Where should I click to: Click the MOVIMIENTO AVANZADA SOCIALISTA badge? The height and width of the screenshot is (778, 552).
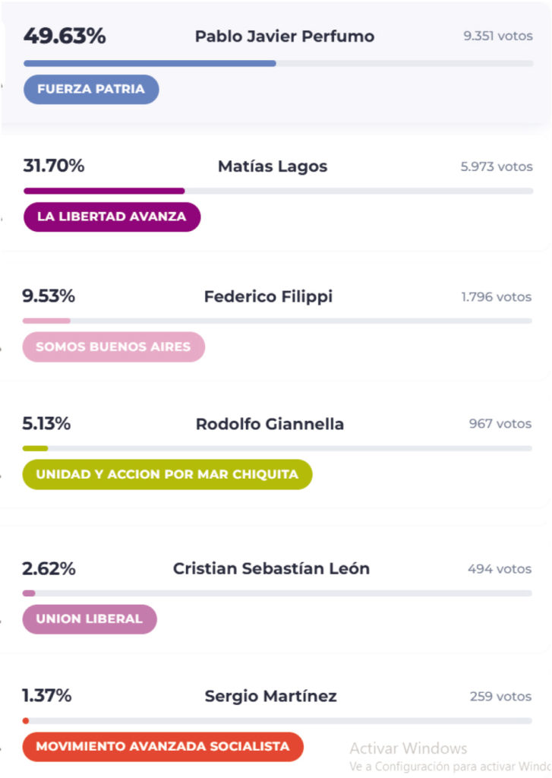coord(162,746)
